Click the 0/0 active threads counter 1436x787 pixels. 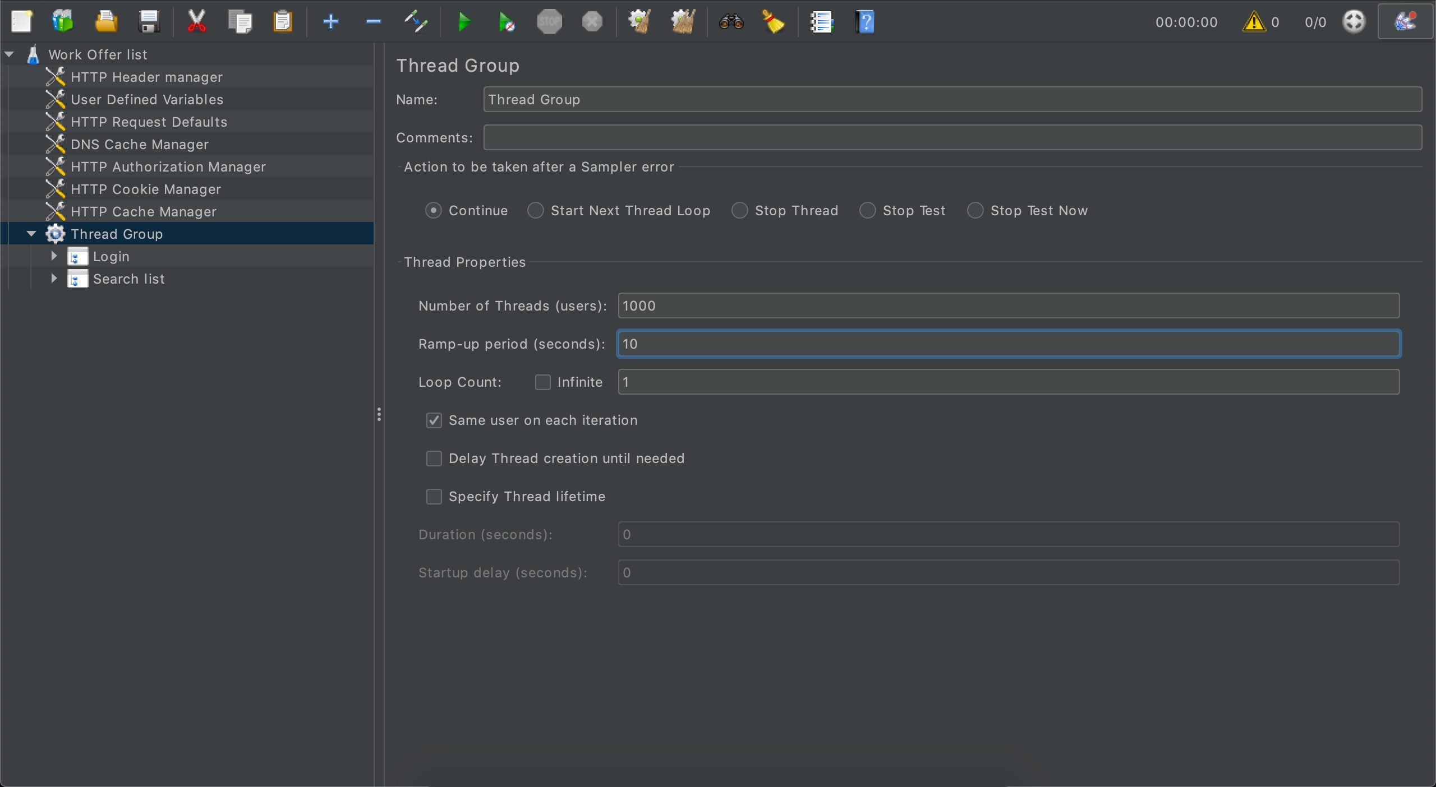click(1315, 22)
